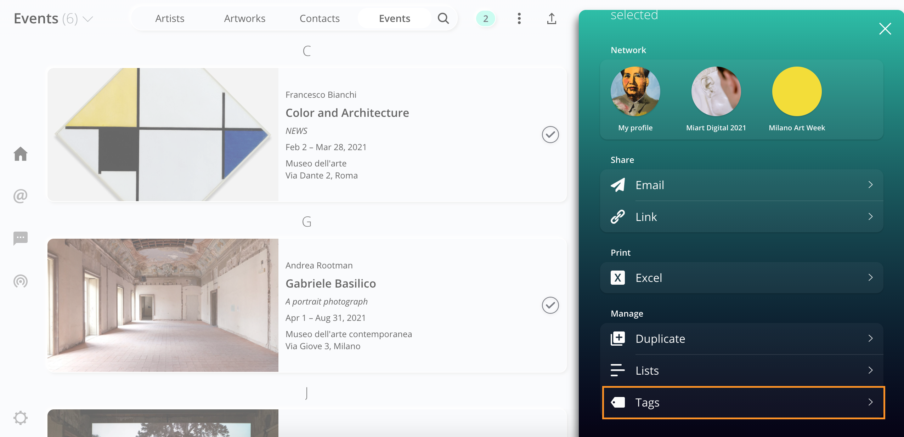
Task: Choose Excel under Print
Action: (x=742, y=278)
